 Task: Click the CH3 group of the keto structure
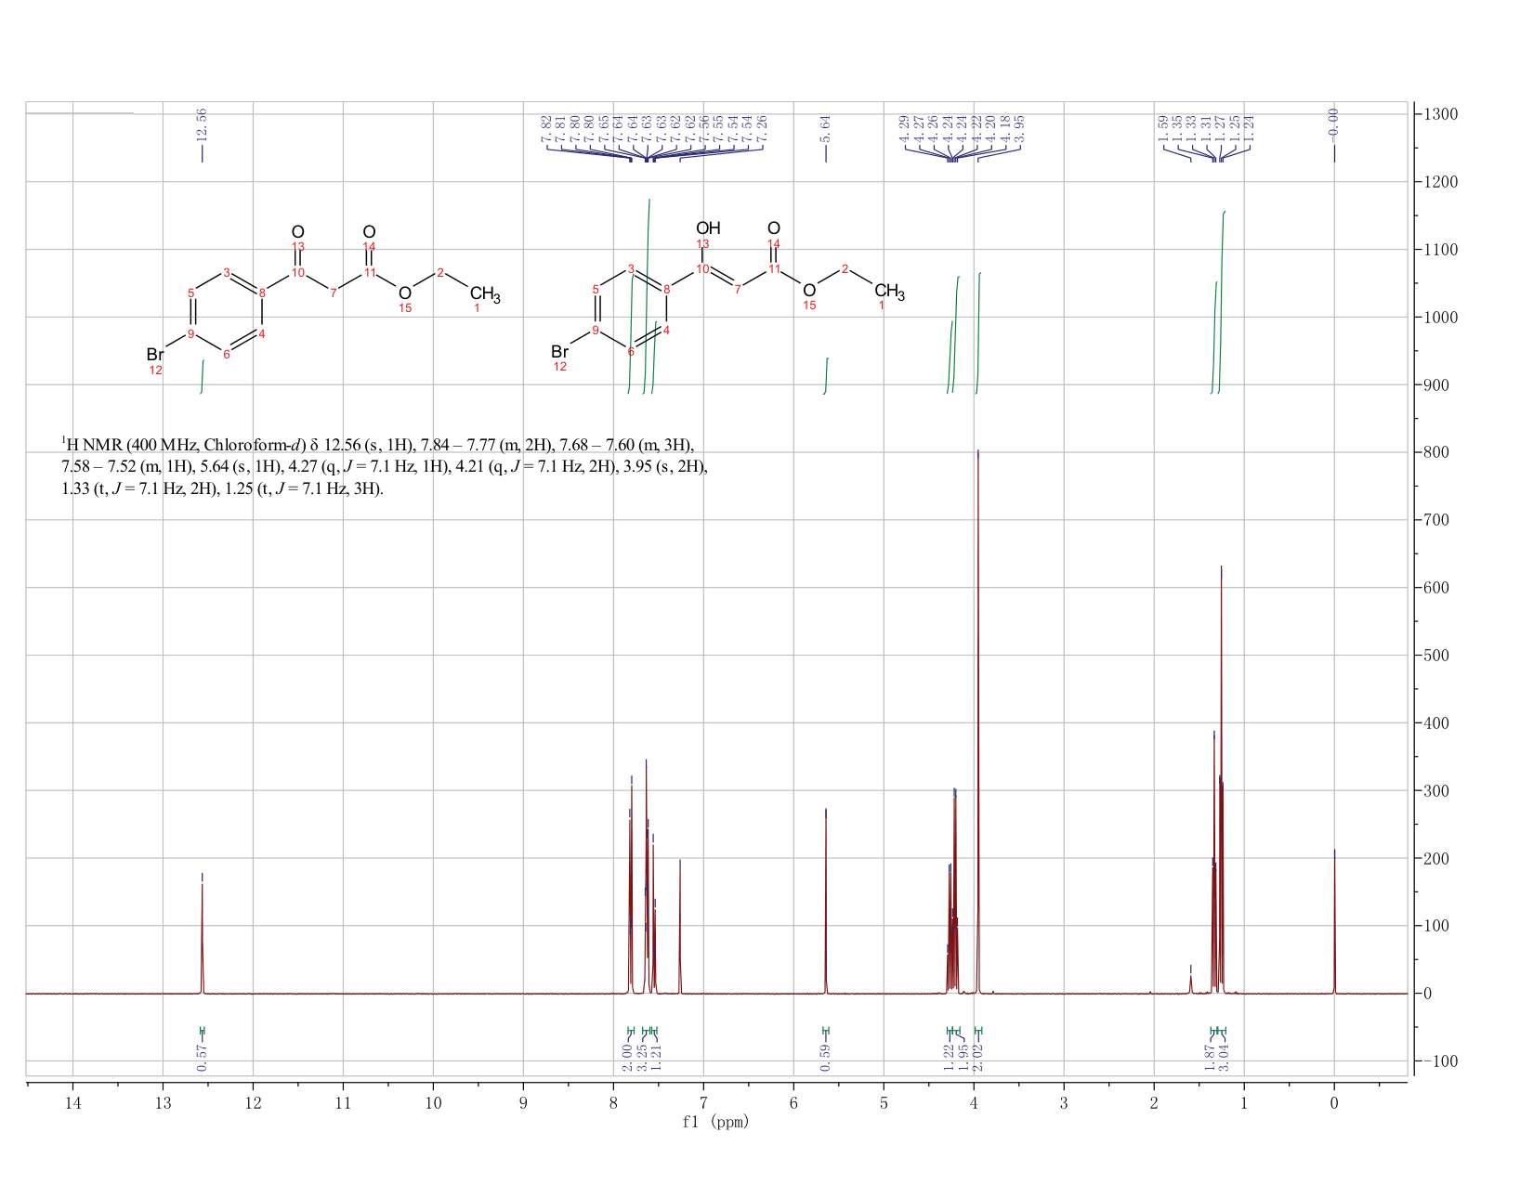pos(485,295)
